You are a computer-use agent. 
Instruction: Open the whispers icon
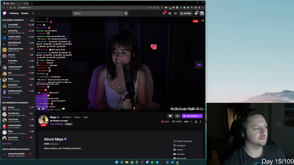click(175, 13)
